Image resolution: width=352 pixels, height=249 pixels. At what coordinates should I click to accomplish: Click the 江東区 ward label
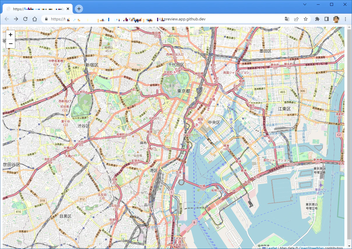(284, 109)
